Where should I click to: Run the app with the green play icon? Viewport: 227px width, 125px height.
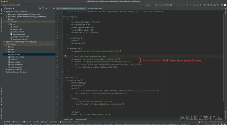click(x=177, y=5)
